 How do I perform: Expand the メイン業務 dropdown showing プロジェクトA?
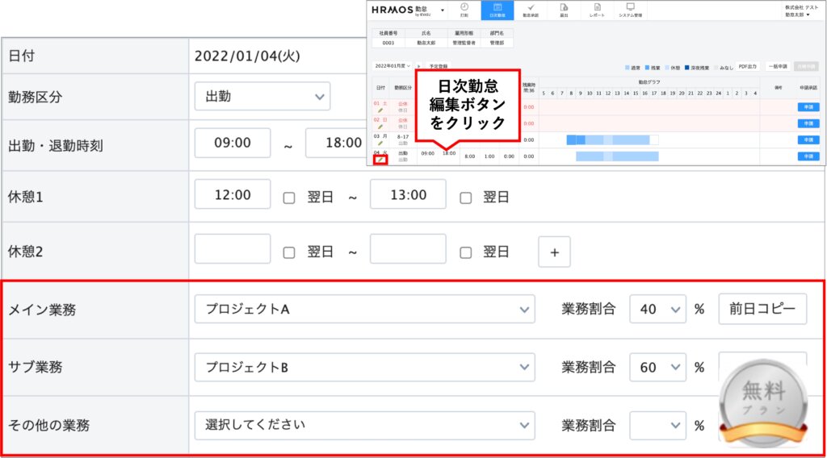(364, 309)
